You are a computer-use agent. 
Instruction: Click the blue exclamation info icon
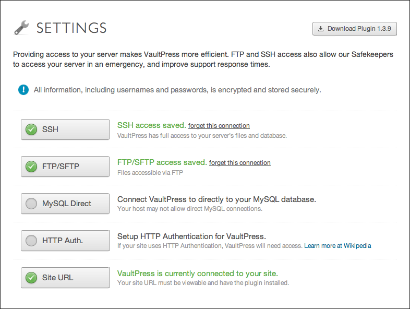click(23, 90)
